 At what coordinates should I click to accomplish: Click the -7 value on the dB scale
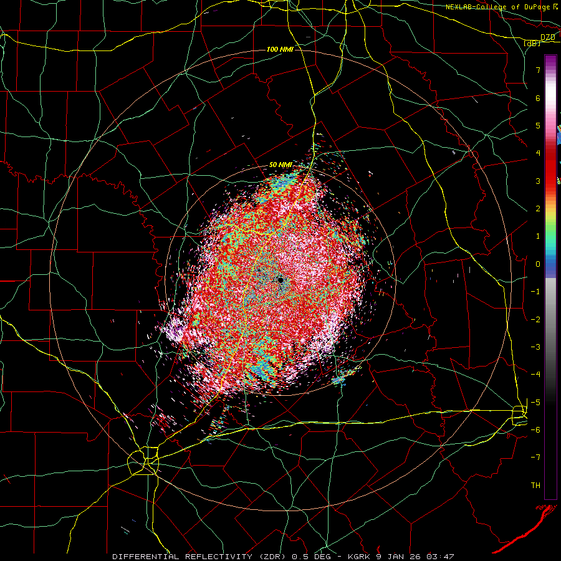535,458
